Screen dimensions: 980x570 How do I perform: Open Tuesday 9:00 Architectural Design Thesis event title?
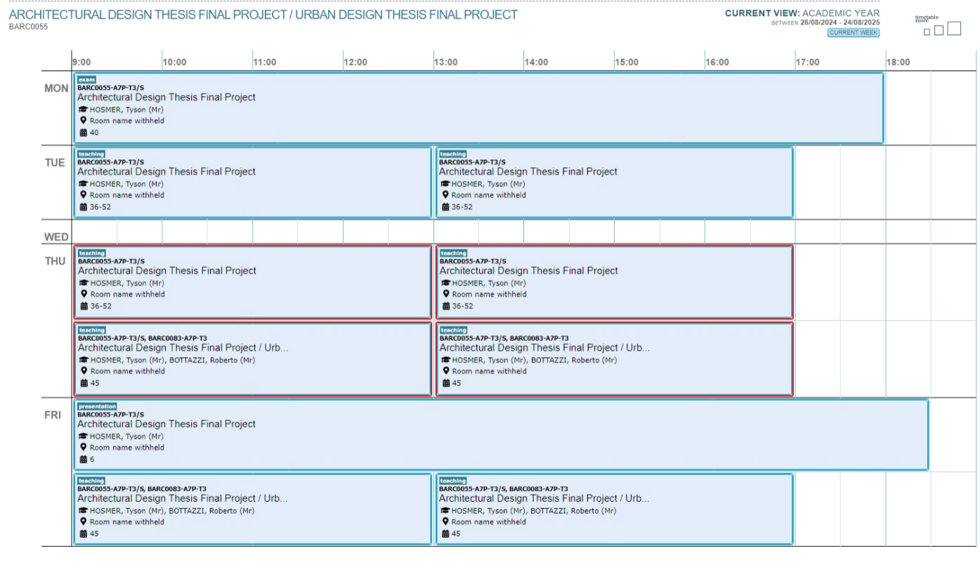point(166,171)
